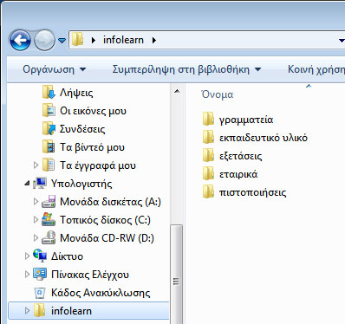Image resolution: width=345 pixels, height=324 pixels.
Task: Select Υπολογιστής in the navigation tree
Action: point(81,184)
